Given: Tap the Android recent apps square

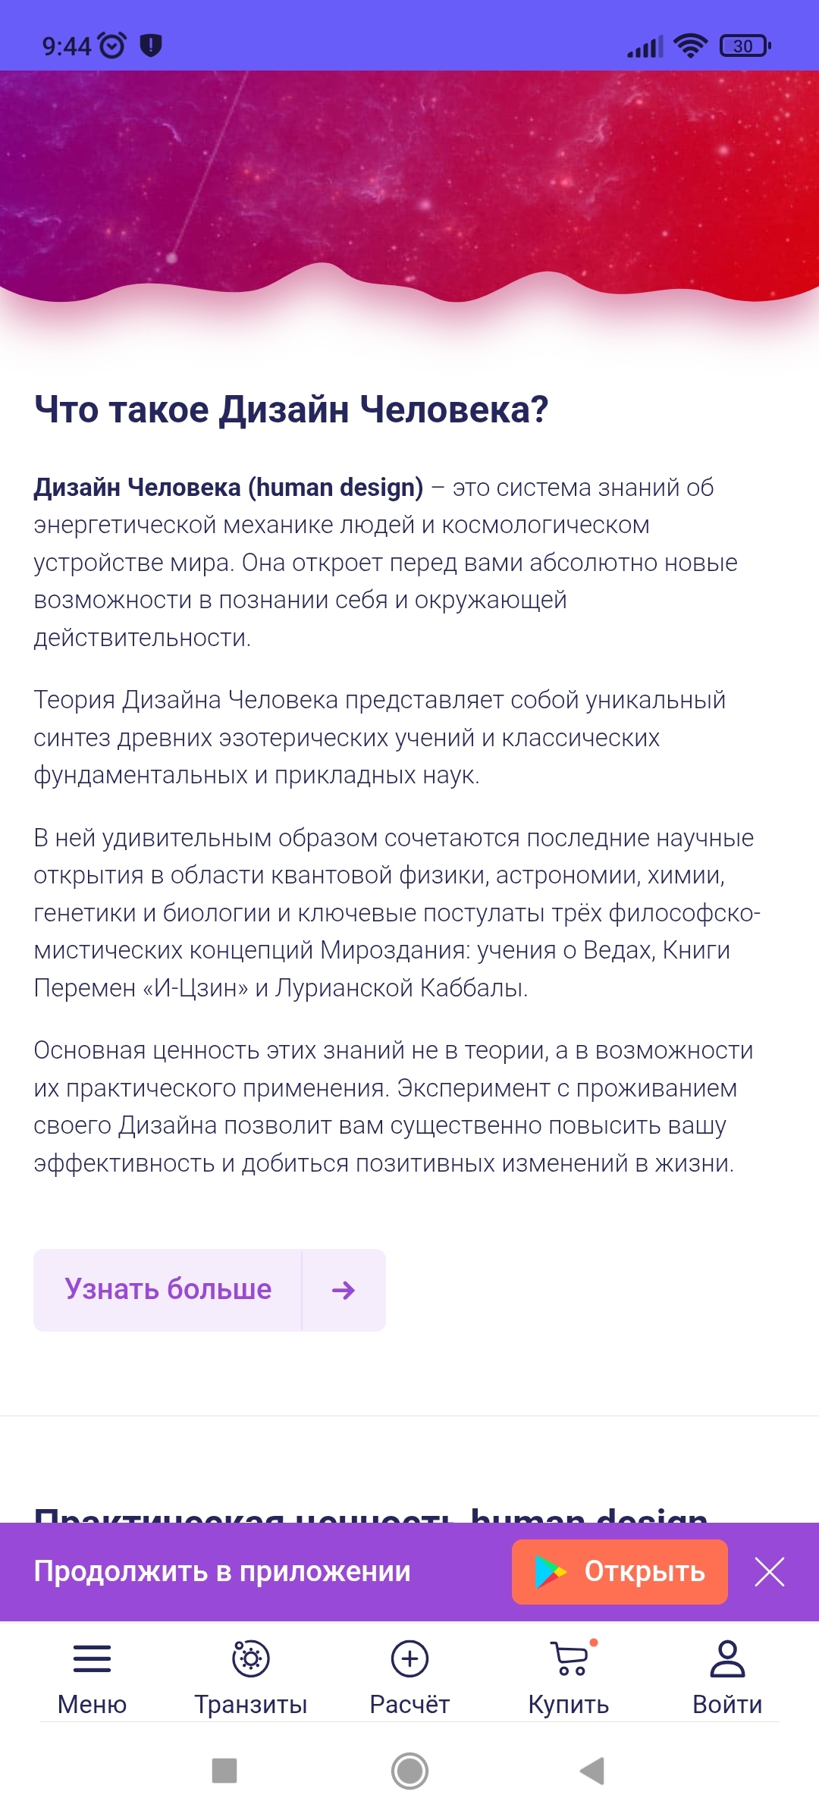Looking at the screenshot, I should [224, 1771].
